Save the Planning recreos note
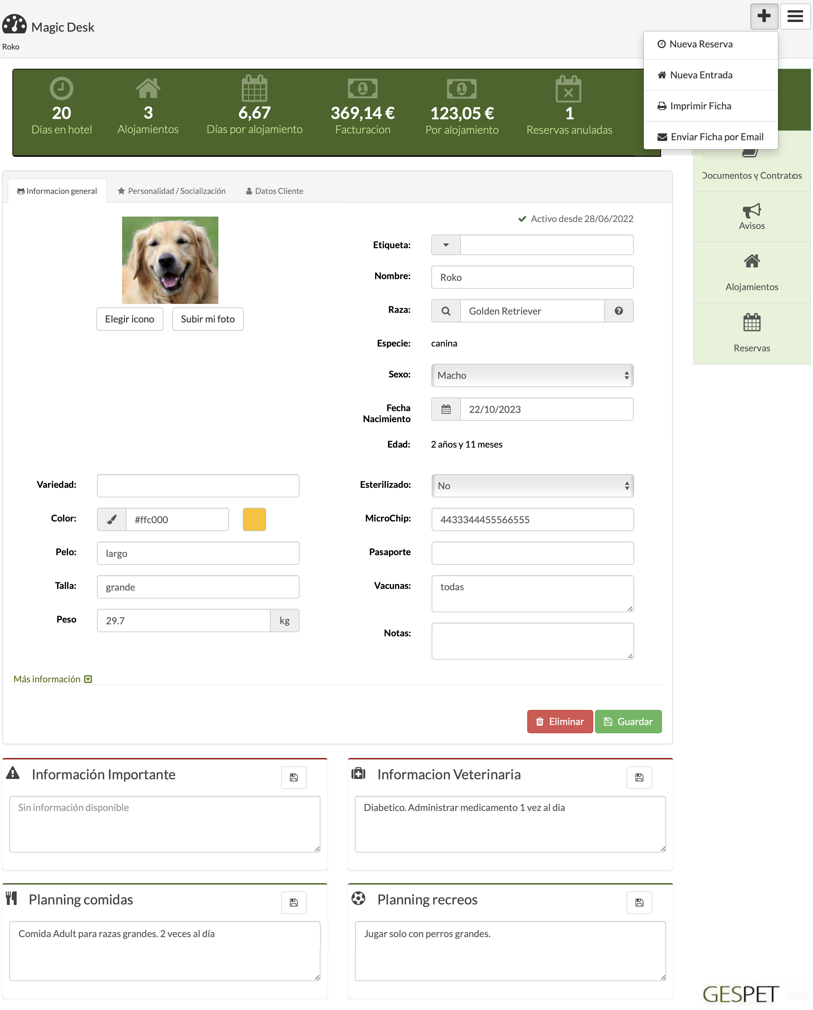 (639, 902)
